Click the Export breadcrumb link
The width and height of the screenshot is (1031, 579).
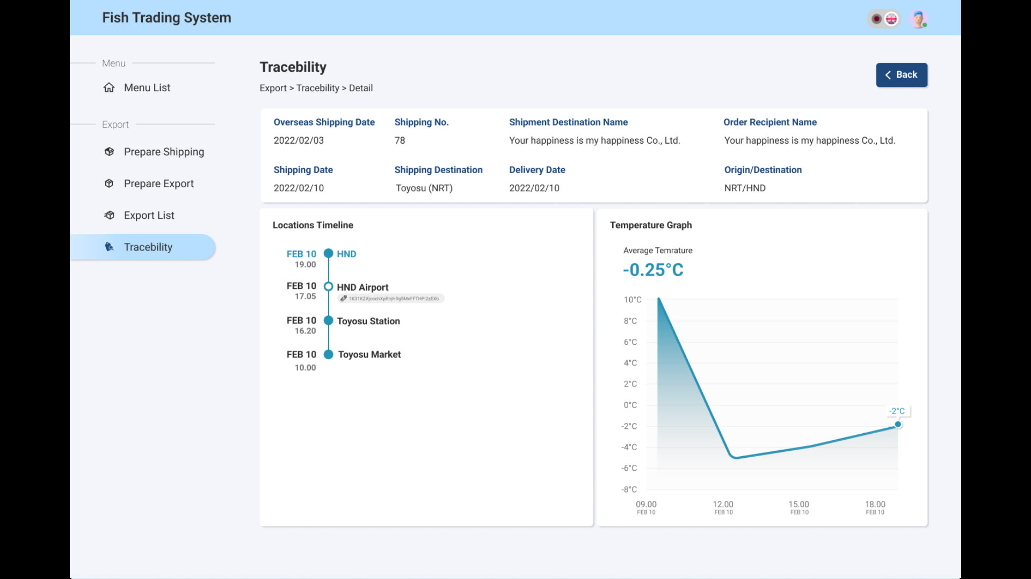coord(273,88)
